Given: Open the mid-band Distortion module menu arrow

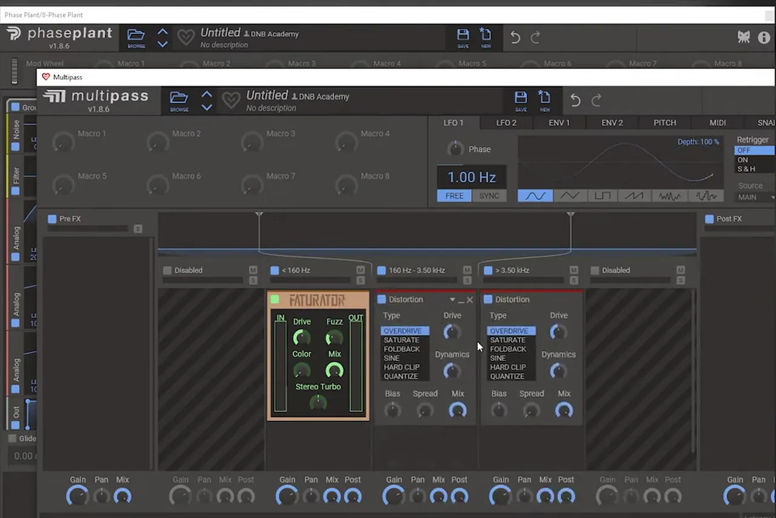Looking at the screenshot, I should point(452,300).
